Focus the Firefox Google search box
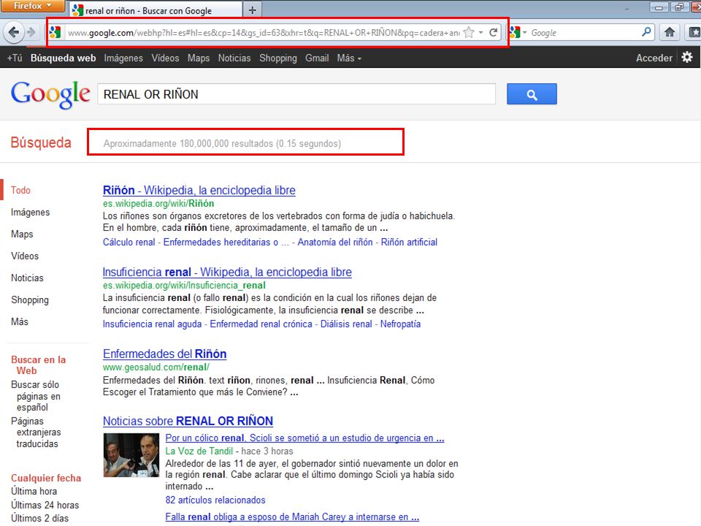 click(585, 33)
